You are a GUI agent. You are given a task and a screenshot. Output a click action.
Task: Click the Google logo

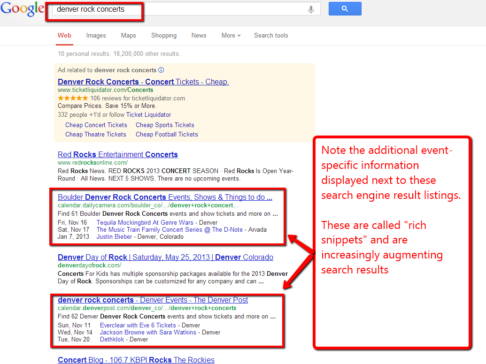click(x=22, y=9)
